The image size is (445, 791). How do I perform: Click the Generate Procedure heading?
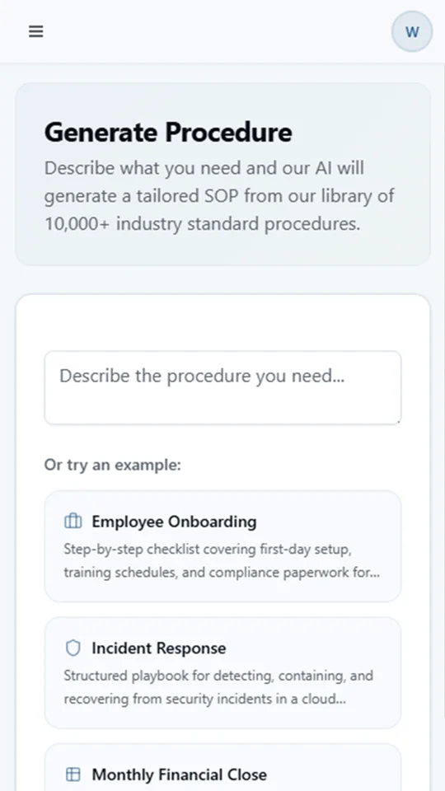(x=168, y=132)
